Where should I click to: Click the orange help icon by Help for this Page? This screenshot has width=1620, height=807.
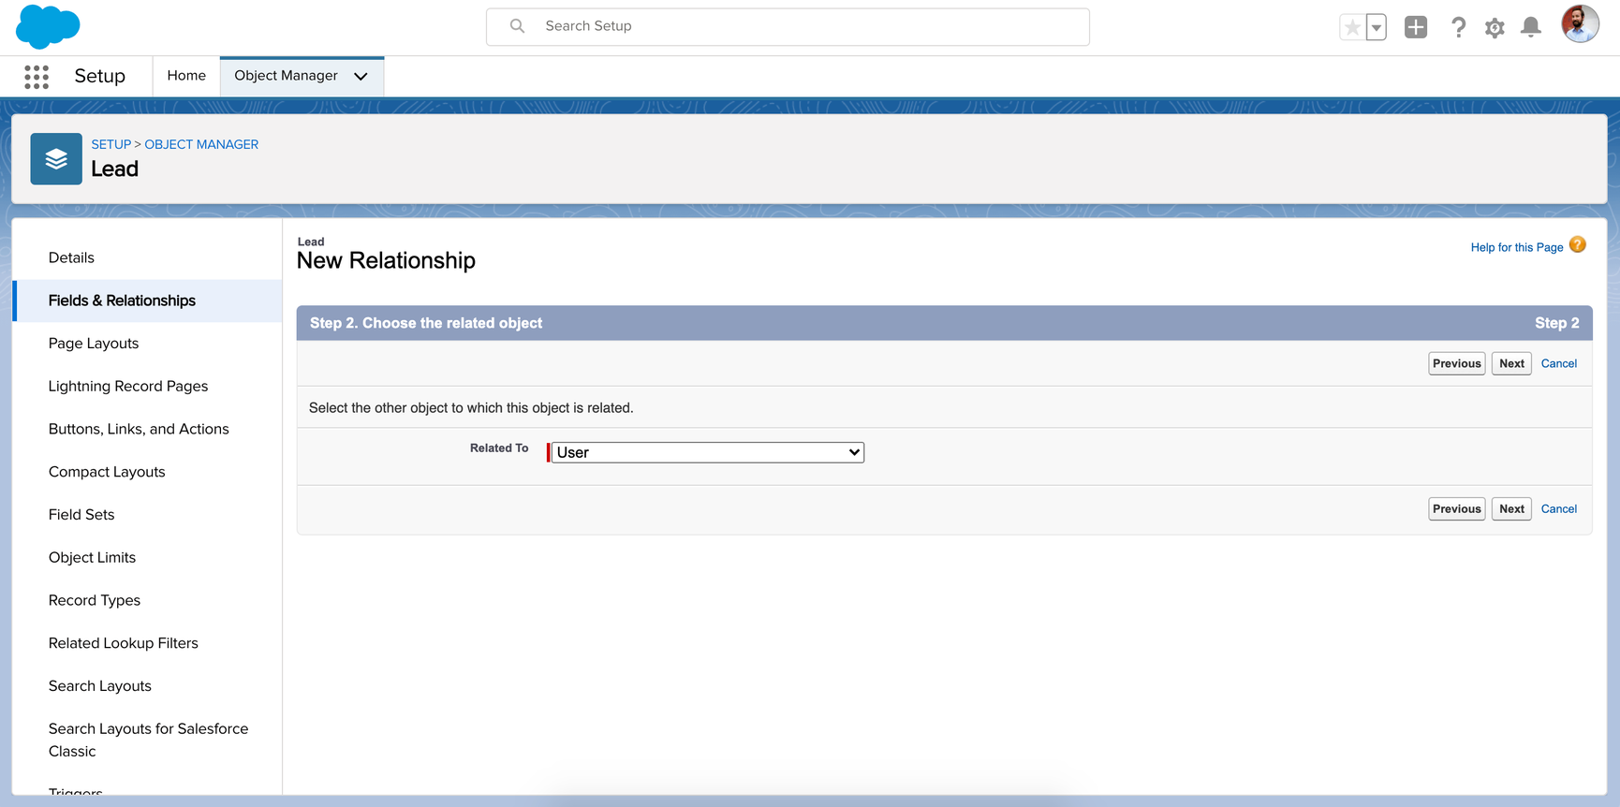1578,245
